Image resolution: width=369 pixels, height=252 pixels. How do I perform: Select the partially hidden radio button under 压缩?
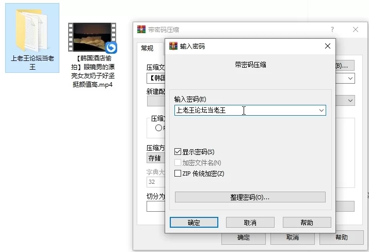pos(158,128)
